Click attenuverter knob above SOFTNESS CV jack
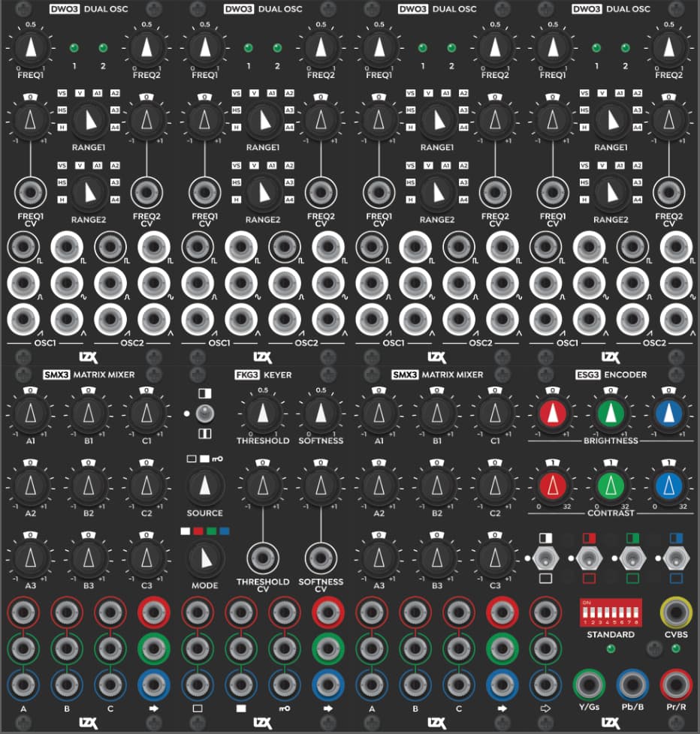Screen dimensions: 700x734 click(x=321, y=486)
